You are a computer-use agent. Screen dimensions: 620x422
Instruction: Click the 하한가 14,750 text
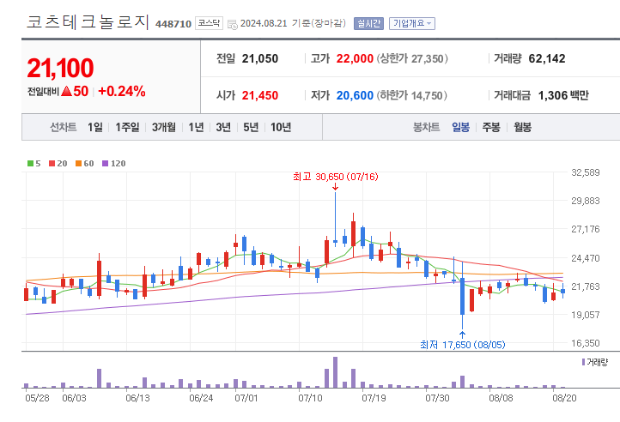[x=411, y=95]
